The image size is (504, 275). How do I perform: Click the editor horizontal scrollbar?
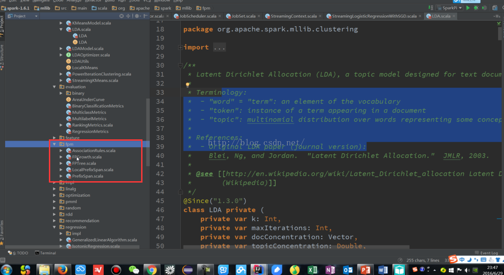pyautogui.click(x=296, y=247)
